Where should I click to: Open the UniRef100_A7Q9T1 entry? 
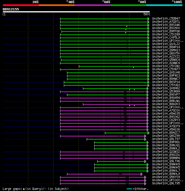tap(166, 22)
